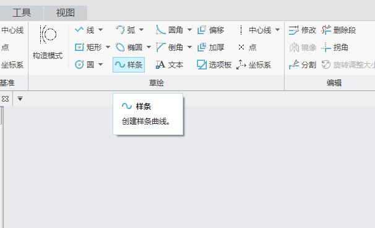Click the crossed-box icon below the ribbon
Screen dimensions: 375x228
coord(5,99)
